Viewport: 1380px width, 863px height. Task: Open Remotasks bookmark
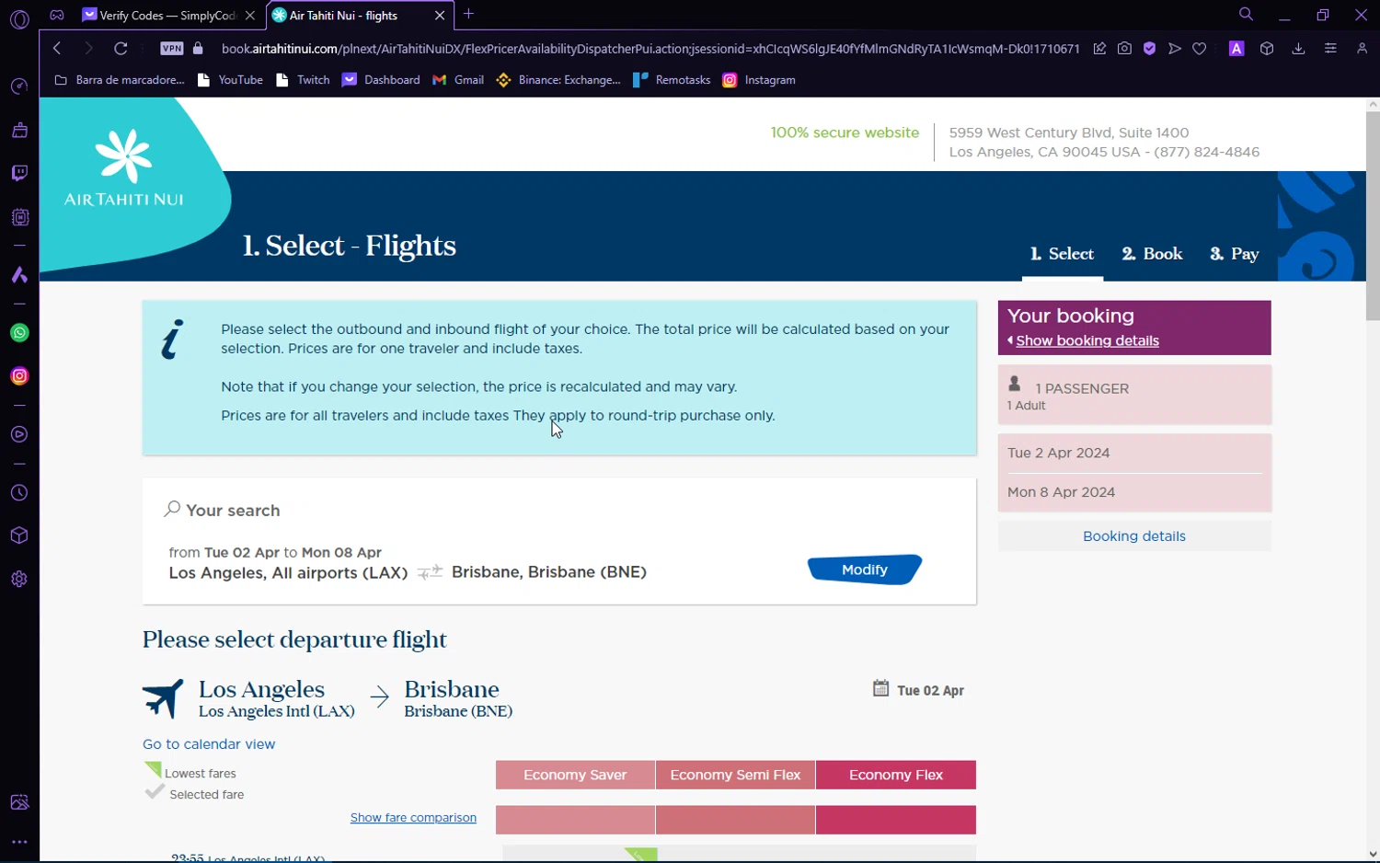(672, 80)
